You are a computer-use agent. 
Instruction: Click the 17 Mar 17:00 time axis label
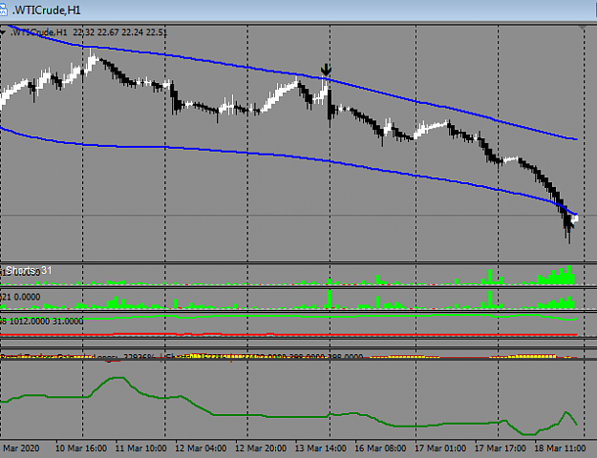click(x=500, y=448)
